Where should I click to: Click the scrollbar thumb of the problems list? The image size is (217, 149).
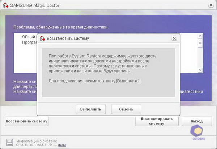pyautogui.click(x=200, y=43)
